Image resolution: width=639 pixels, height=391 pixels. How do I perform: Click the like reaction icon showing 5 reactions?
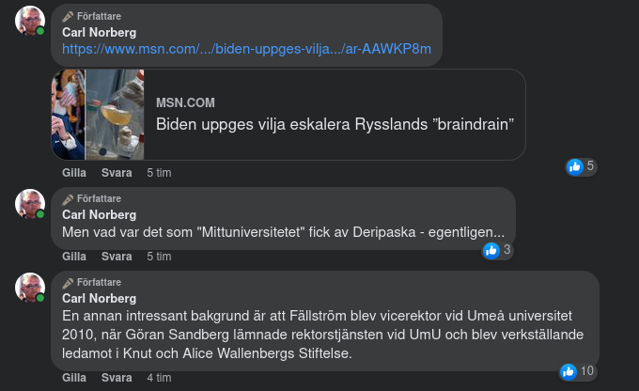click(574, 167)
